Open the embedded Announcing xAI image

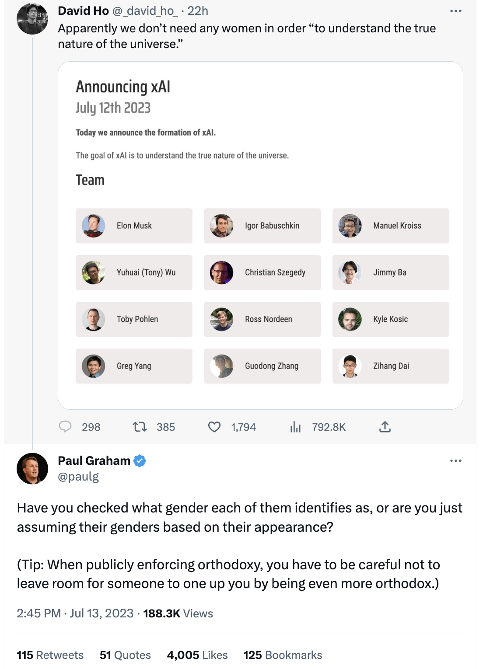coord(260,235)
